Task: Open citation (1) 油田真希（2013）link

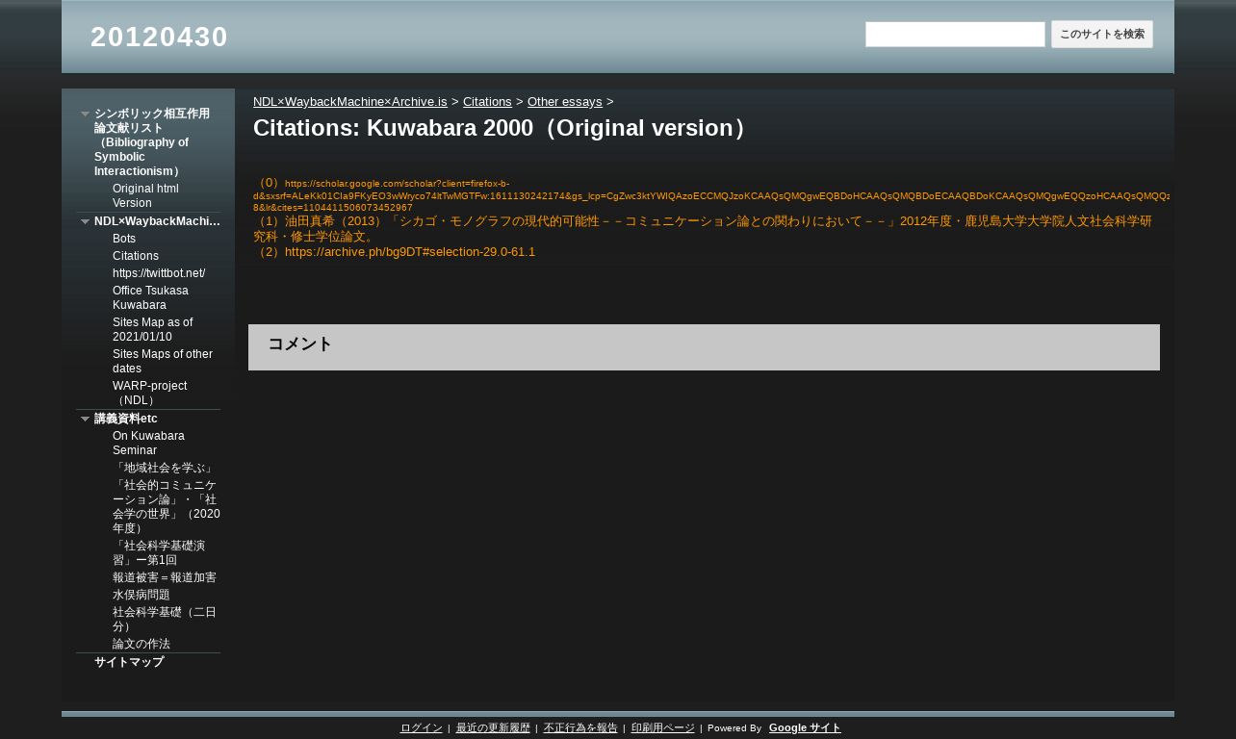Action: 703,228
